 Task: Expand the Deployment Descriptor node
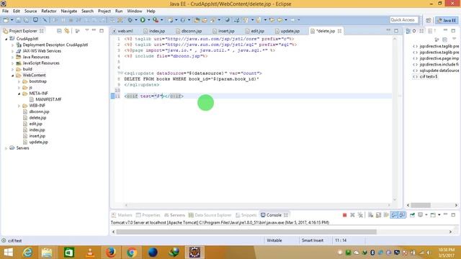(x=13, y=45)
